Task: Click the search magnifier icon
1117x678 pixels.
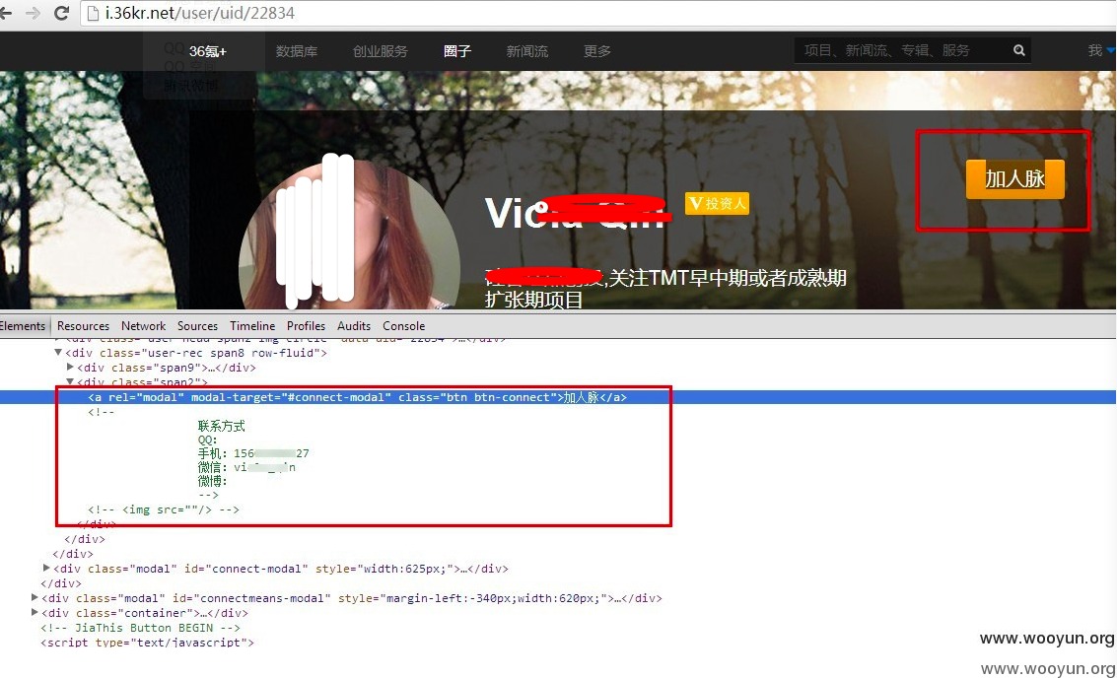Action: click(1019, 50)
